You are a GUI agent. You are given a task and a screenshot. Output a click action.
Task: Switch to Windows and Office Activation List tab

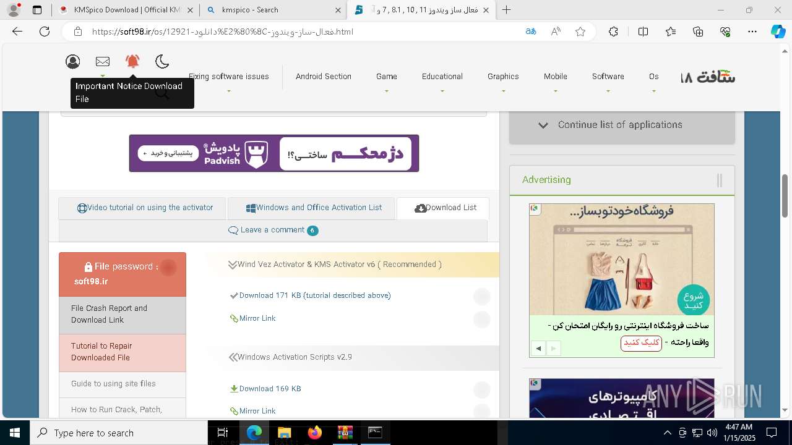311,208
